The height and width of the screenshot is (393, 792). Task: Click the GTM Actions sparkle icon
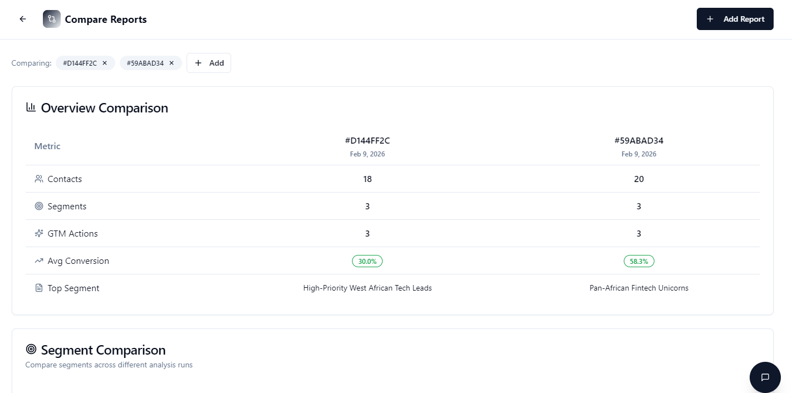[x=39, y=233]
